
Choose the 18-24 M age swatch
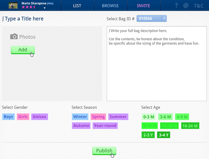click(190, 126)
